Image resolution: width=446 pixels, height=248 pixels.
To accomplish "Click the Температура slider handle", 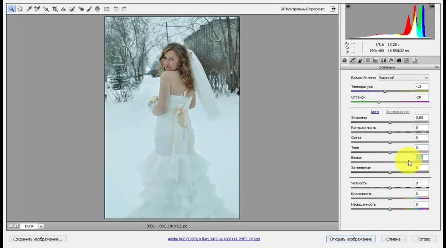I will coord(385,91).
